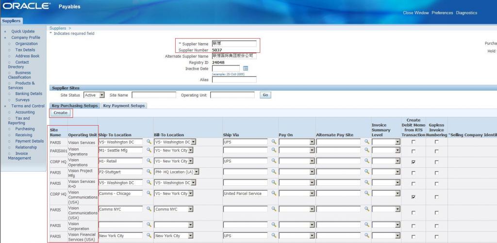Open Alternate Pay Site search in Vision Financial Services row
Image resolution: width=497 pixels, height=243 pixels.
click(367, 235)
